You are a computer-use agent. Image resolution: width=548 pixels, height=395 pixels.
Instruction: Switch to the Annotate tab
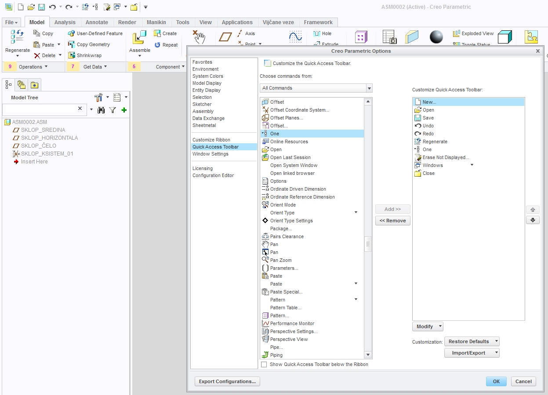pos(97,22)
